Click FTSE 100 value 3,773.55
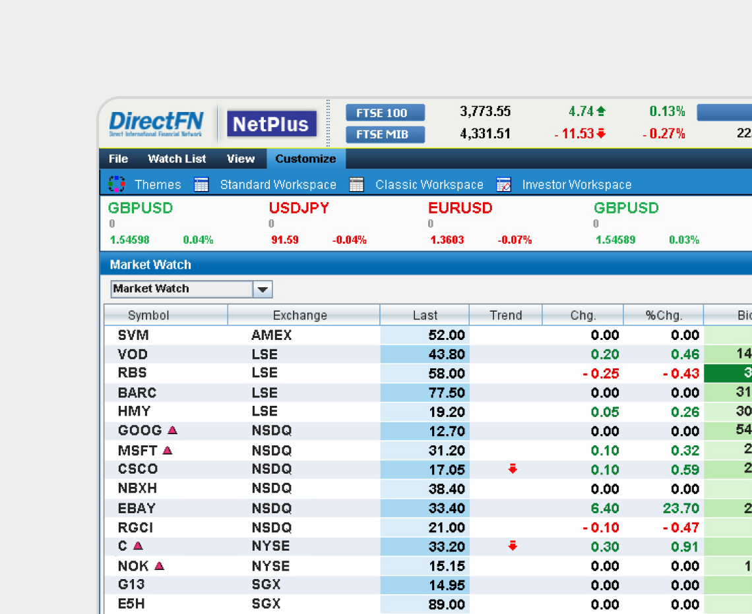Viewport: 752px width, 614px height. (486, 111)
